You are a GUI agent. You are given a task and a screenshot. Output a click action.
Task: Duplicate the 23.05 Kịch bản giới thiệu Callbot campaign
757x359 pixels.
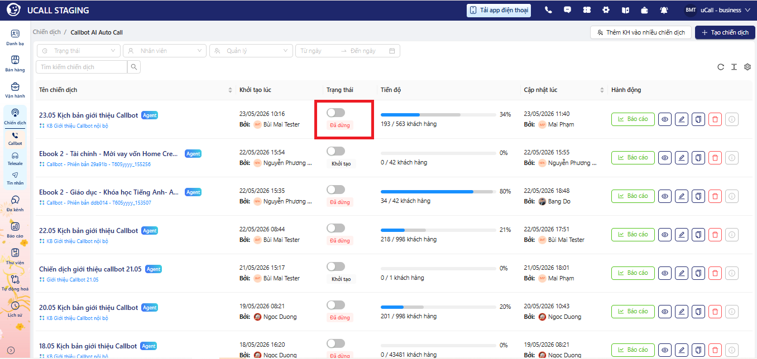tap(698, 119)
